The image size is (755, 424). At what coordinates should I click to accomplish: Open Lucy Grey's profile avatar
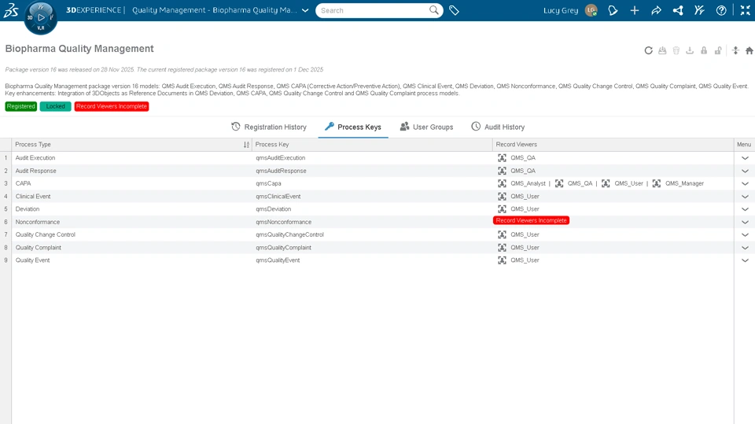(x=591, y=10)
